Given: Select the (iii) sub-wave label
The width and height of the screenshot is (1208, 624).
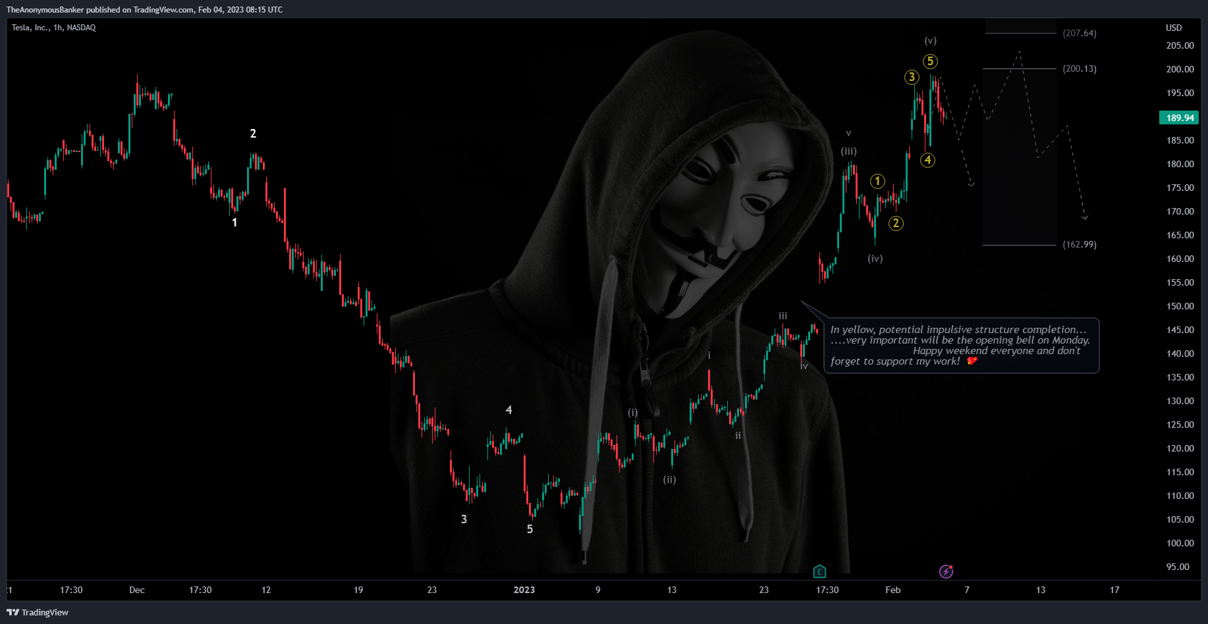Looking at the screenshot, I should click(848, 151).
